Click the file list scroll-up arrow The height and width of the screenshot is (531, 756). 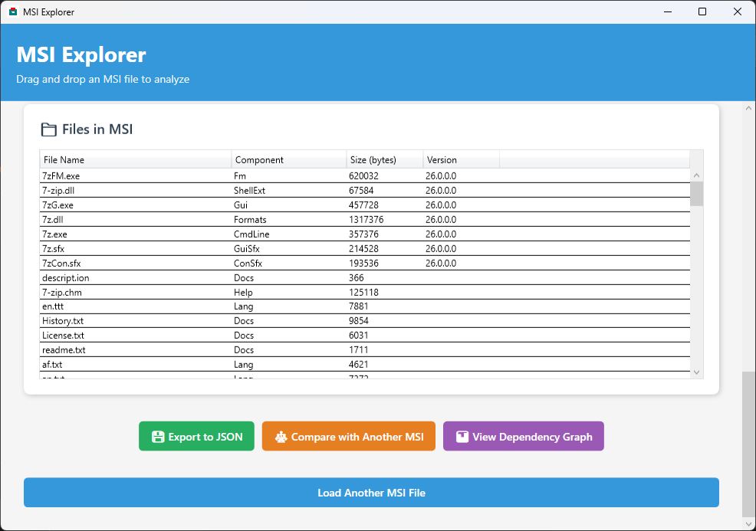click(696, 175)
